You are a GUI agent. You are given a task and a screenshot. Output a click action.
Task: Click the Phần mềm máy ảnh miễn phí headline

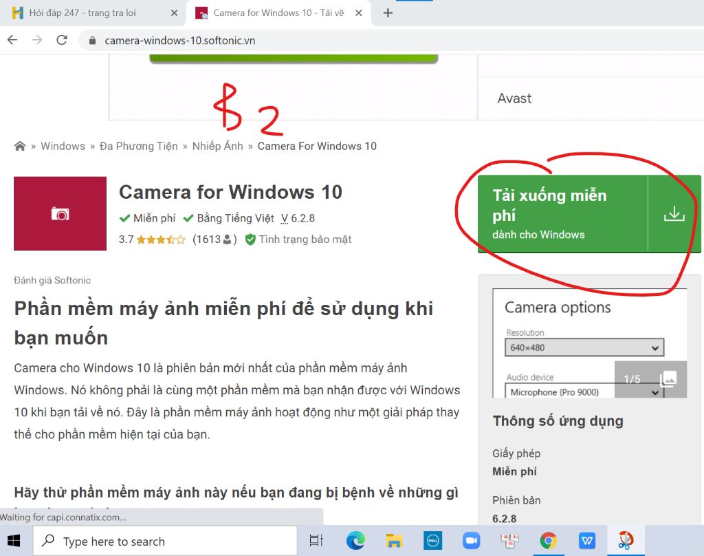point(223,323)
